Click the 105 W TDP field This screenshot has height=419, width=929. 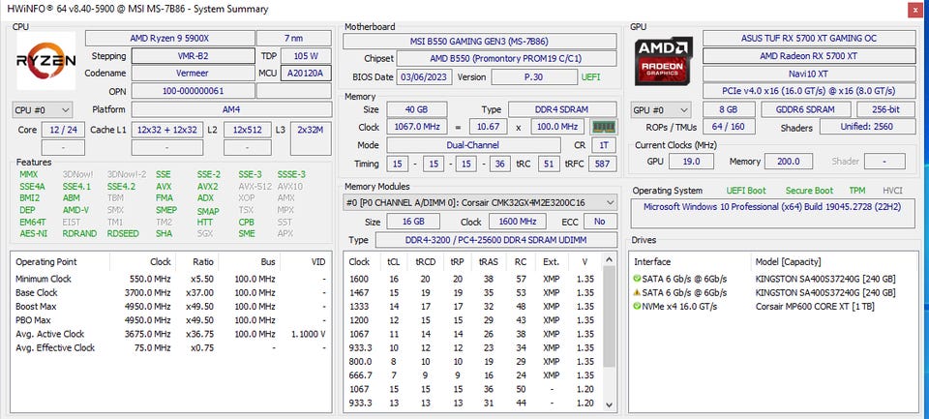(x=306, y=56)
